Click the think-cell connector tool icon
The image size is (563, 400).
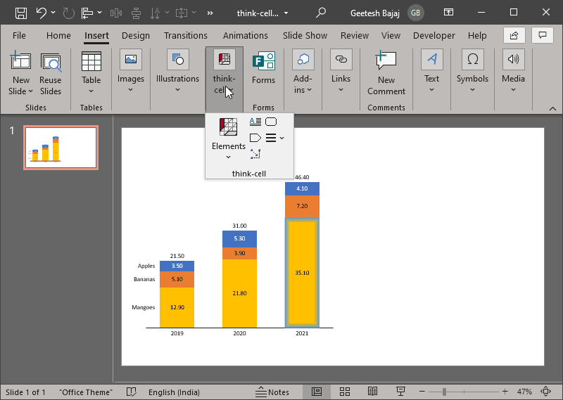tap(255, 153)
